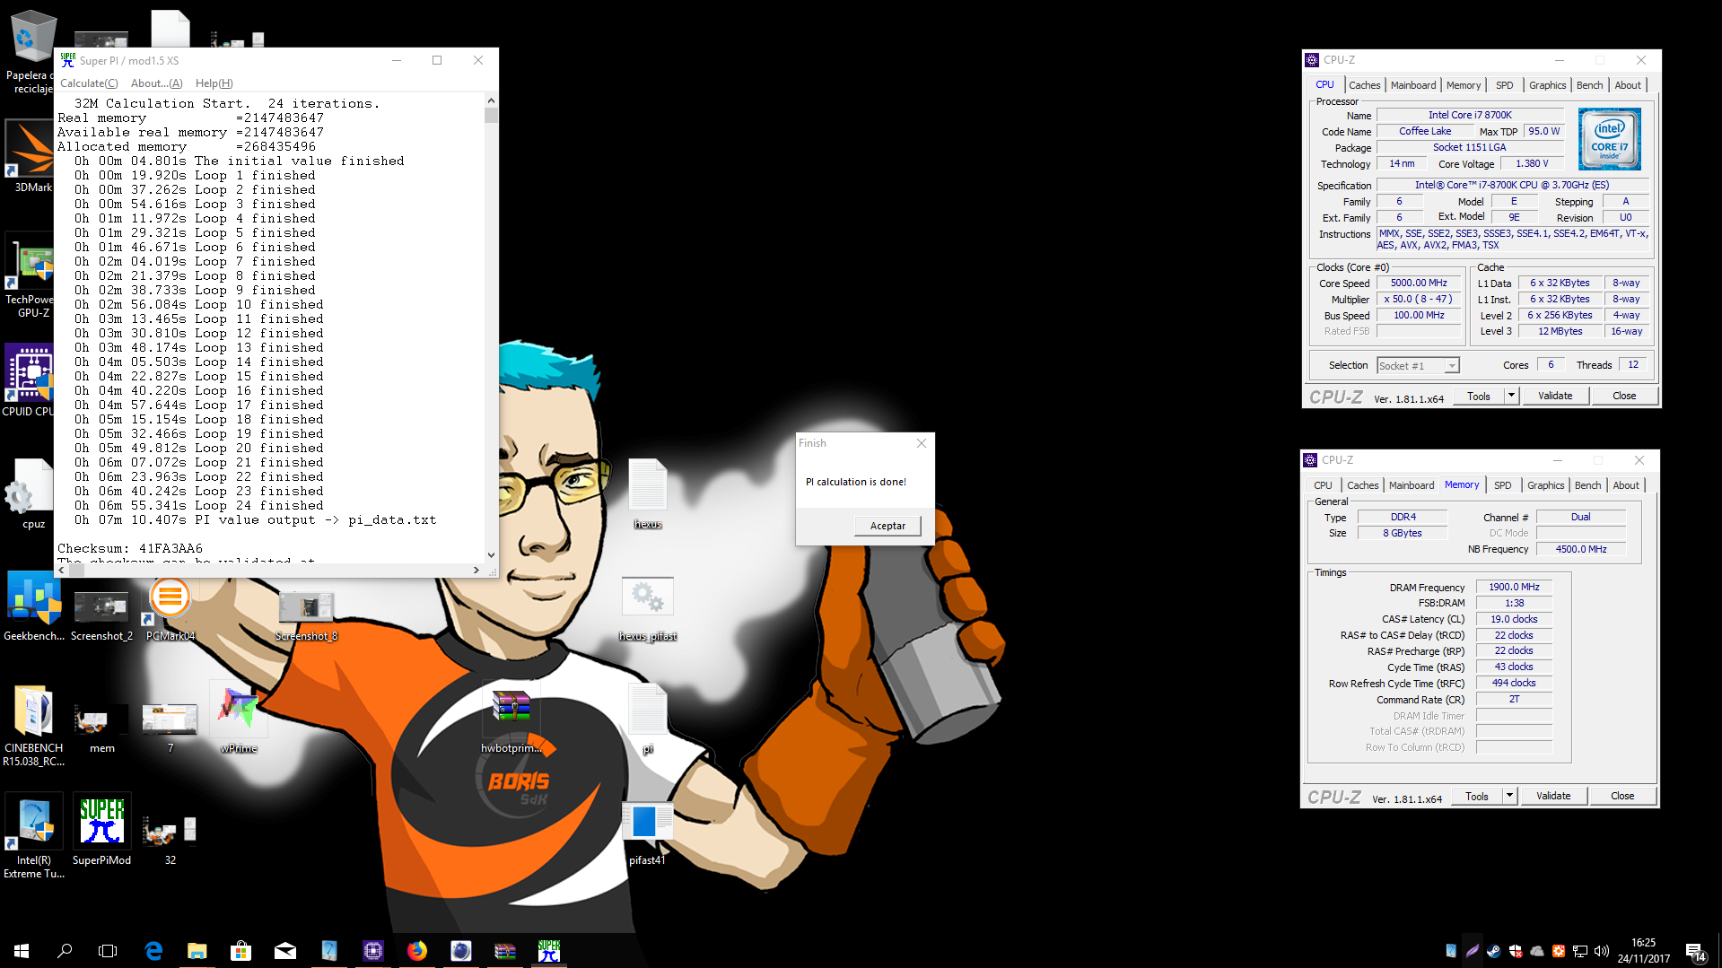
Task: Open About tab in top CPU-Z window
Action: point(1628,85)
